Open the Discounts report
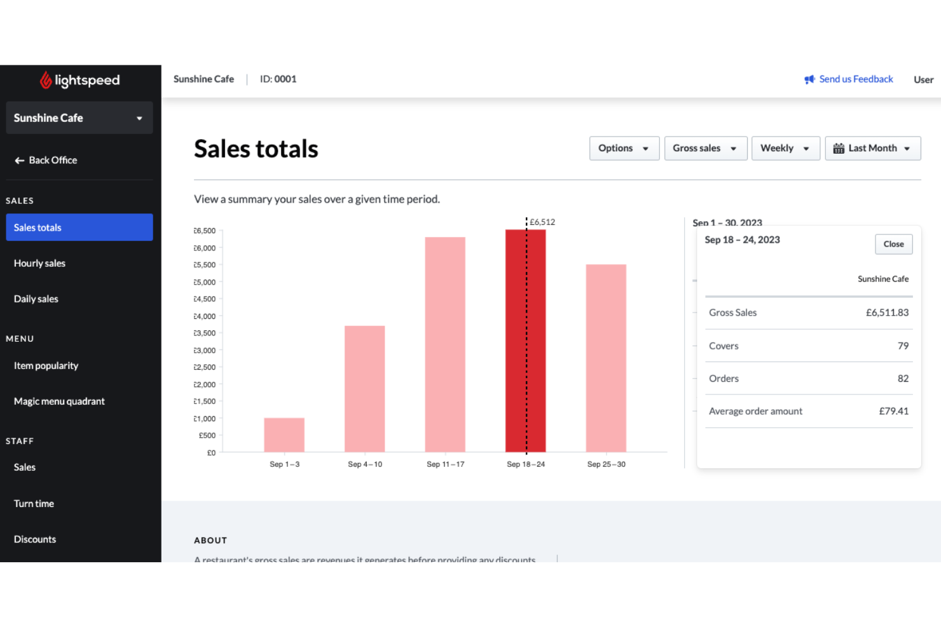This screenshot has height=627, width=941. click(35, 539)
